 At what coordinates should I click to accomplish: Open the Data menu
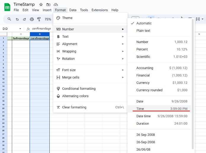click(x=73, y=10)
